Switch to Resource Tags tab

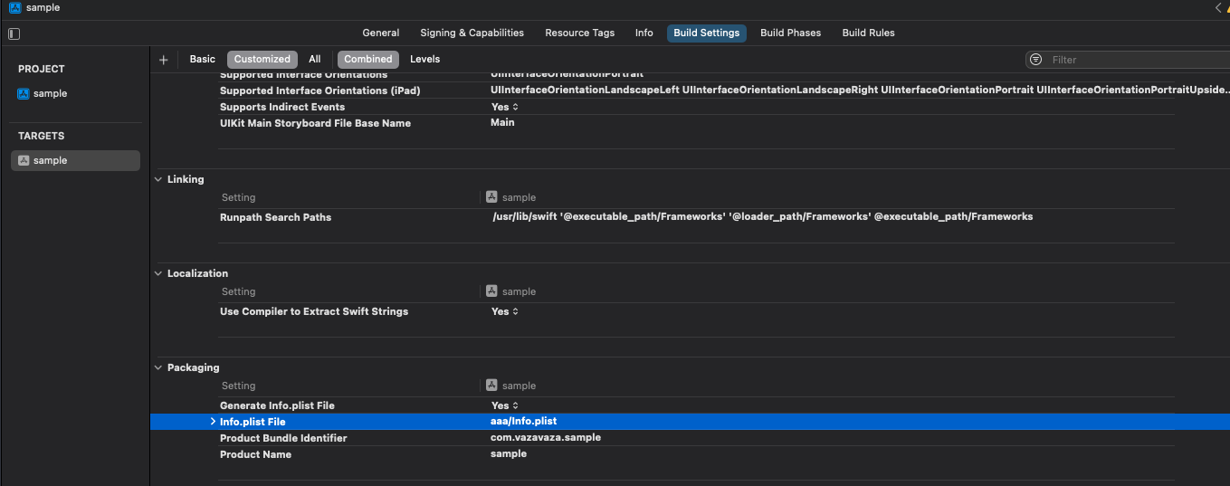[579, 33]
